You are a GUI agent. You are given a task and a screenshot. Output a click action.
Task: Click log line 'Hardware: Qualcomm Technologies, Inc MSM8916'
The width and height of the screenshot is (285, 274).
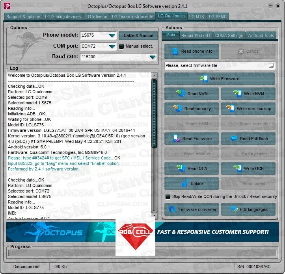coord(57,152)
